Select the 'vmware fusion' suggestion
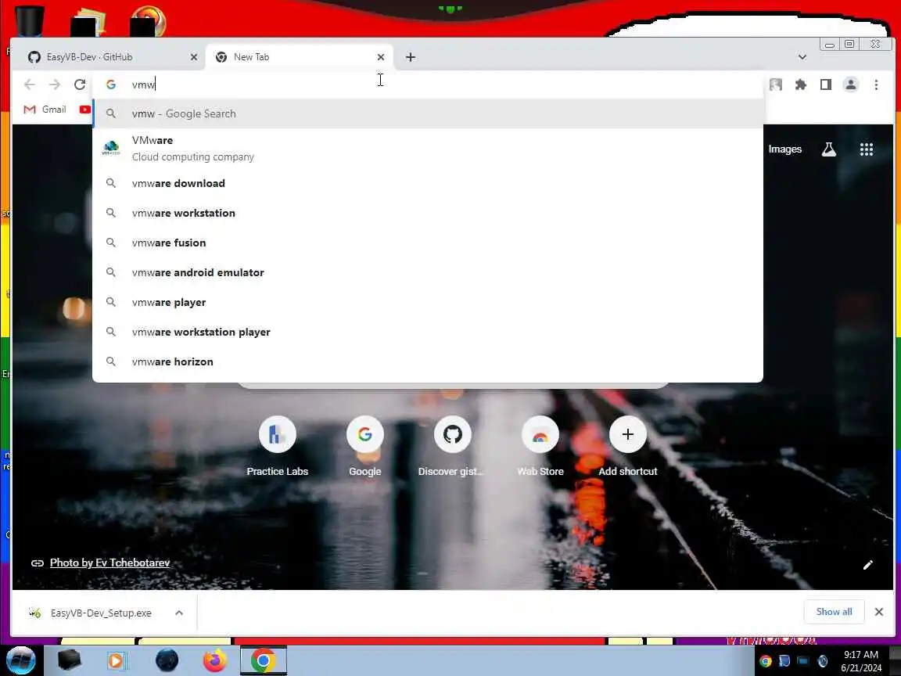 tap(428, 243)
